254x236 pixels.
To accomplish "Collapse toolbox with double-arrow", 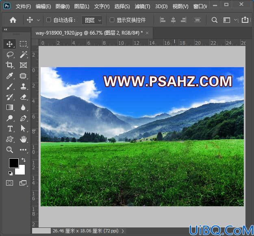I will click(x=6, y=30).
